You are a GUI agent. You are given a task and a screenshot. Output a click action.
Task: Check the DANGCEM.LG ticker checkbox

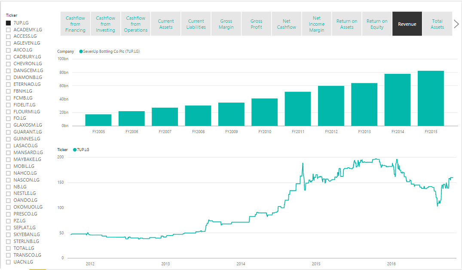click(7, 70)
